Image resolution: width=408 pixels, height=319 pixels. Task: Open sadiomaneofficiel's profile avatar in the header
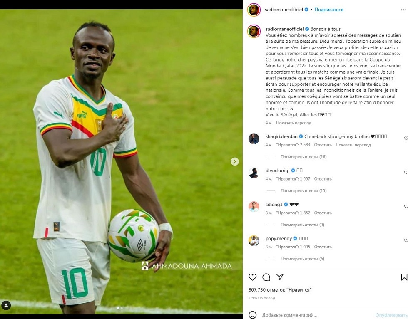(x=254, y=10)
